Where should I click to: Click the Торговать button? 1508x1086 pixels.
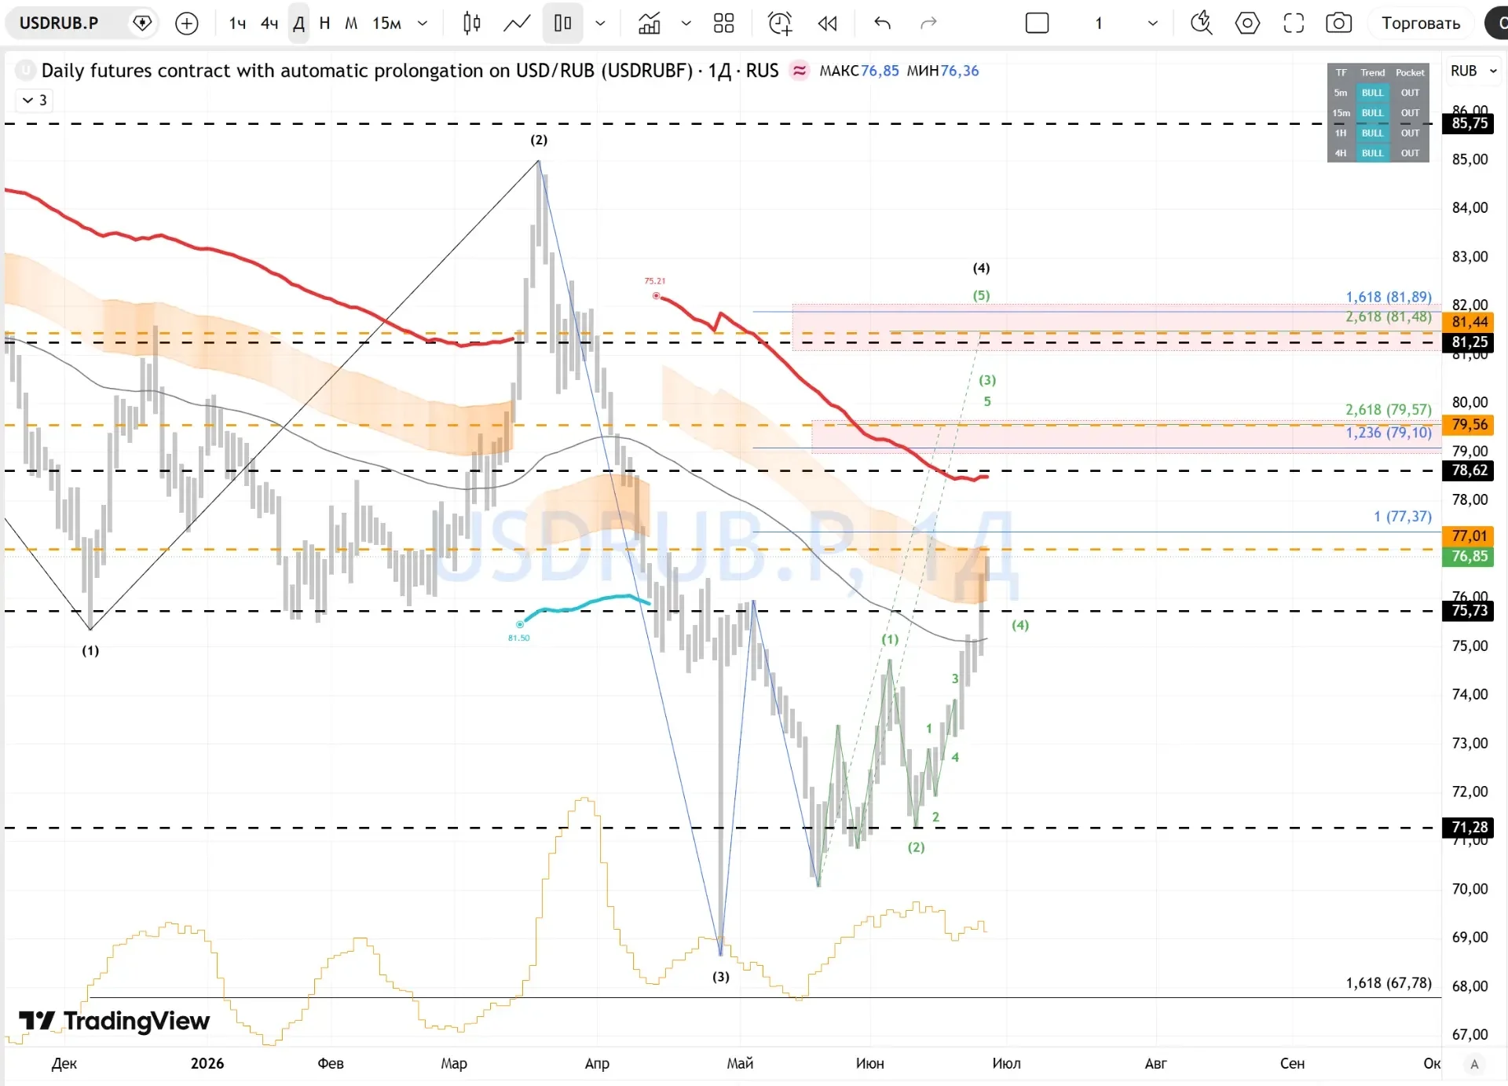[1421, 24]
